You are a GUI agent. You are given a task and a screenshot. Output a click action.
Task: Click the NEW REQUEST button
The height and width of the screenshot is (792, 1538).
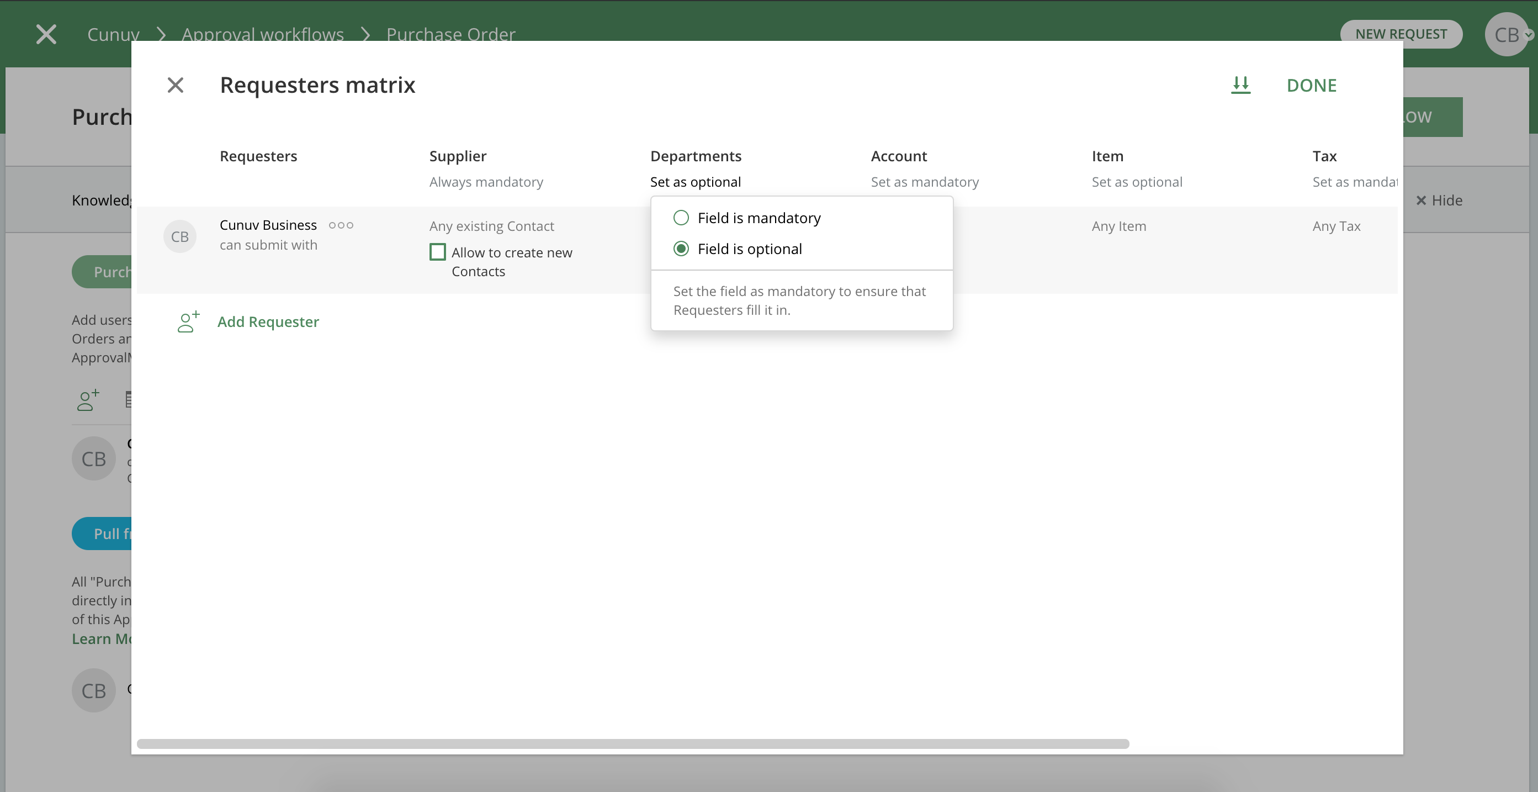coord(1400,35)
